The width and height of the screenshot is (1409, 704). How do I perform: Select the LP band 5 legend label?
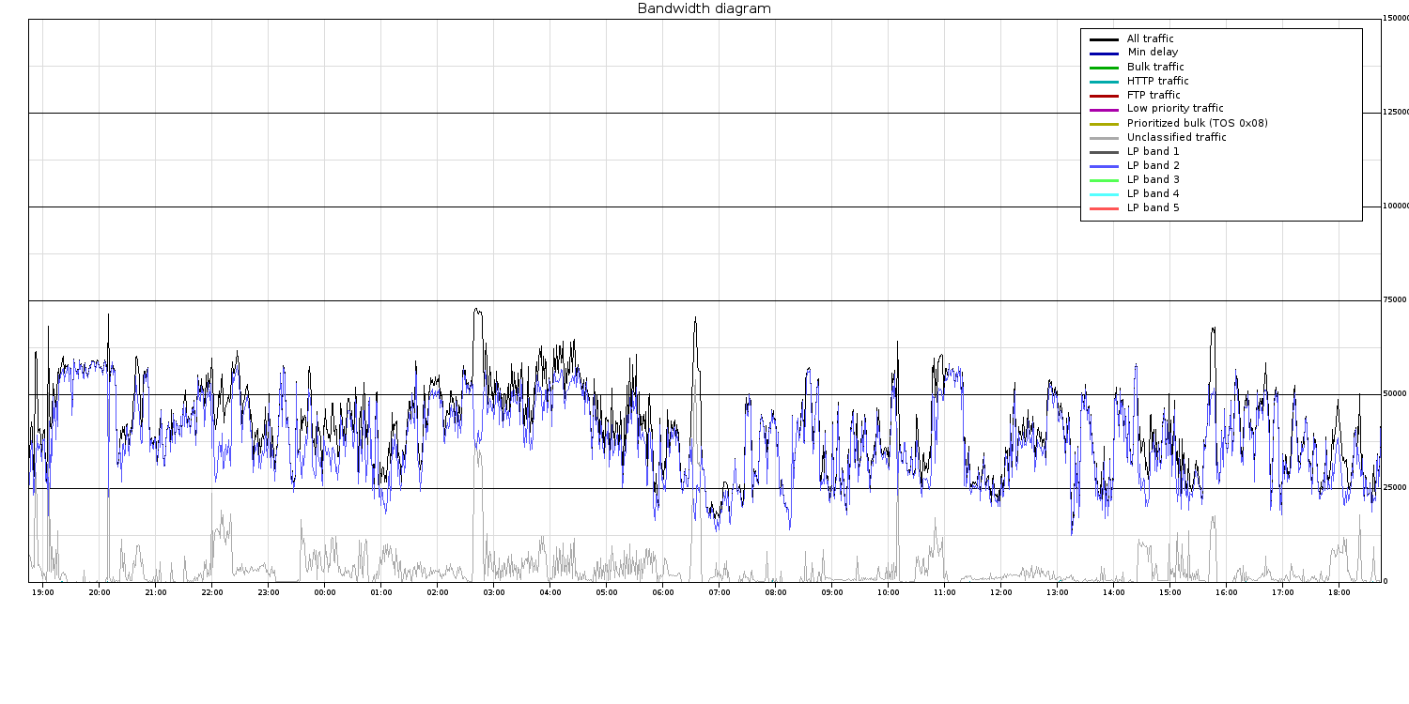(x=1153, y=207)
